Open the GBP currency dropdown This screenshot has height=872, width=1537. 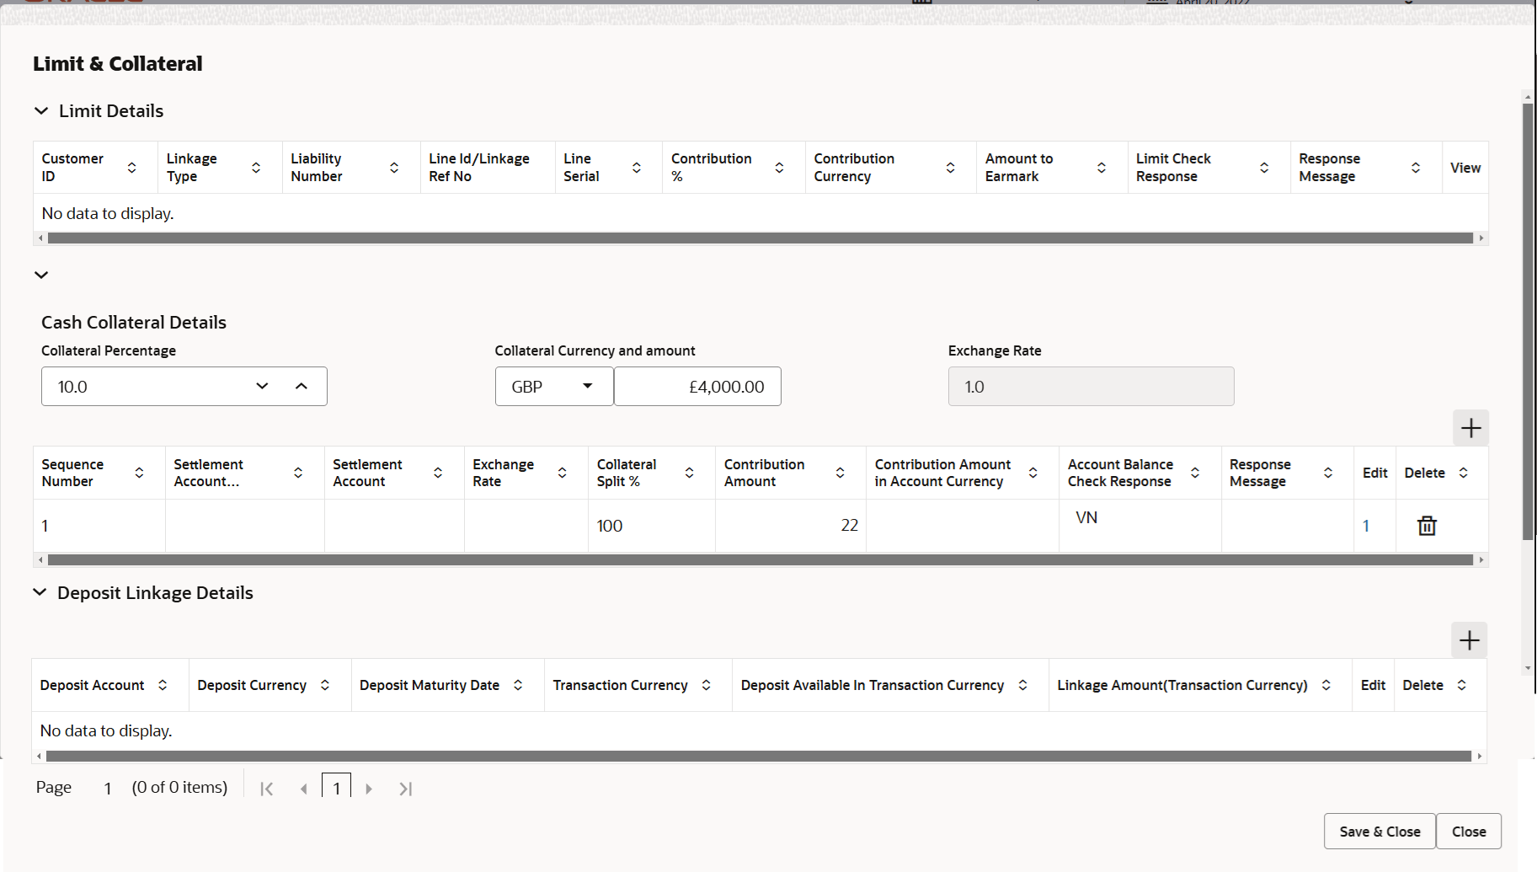click(x=588, y=386)
